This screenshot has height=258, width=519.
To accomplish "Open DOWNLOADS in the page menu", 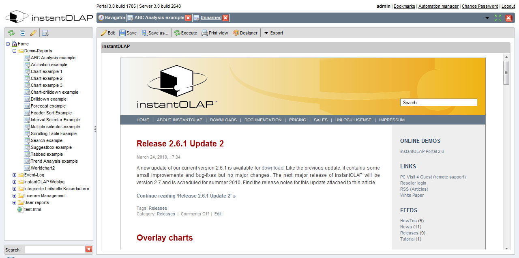I will click(x=223, y=120).
